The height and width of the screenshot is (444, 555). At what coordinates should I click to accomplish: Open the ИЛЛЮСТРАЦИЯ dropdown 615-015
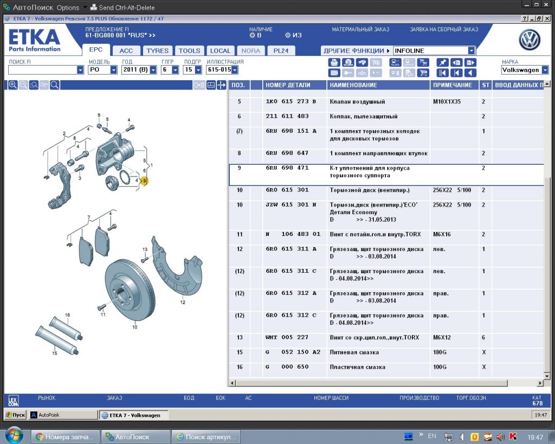235,70
